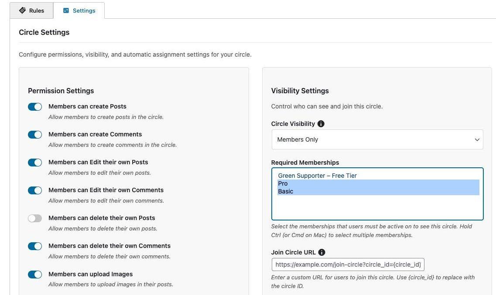The width and height of the screenshot is (496, 295).
Task: Open the Circle Visibility dropdown
Action: (x=377, y=139)
